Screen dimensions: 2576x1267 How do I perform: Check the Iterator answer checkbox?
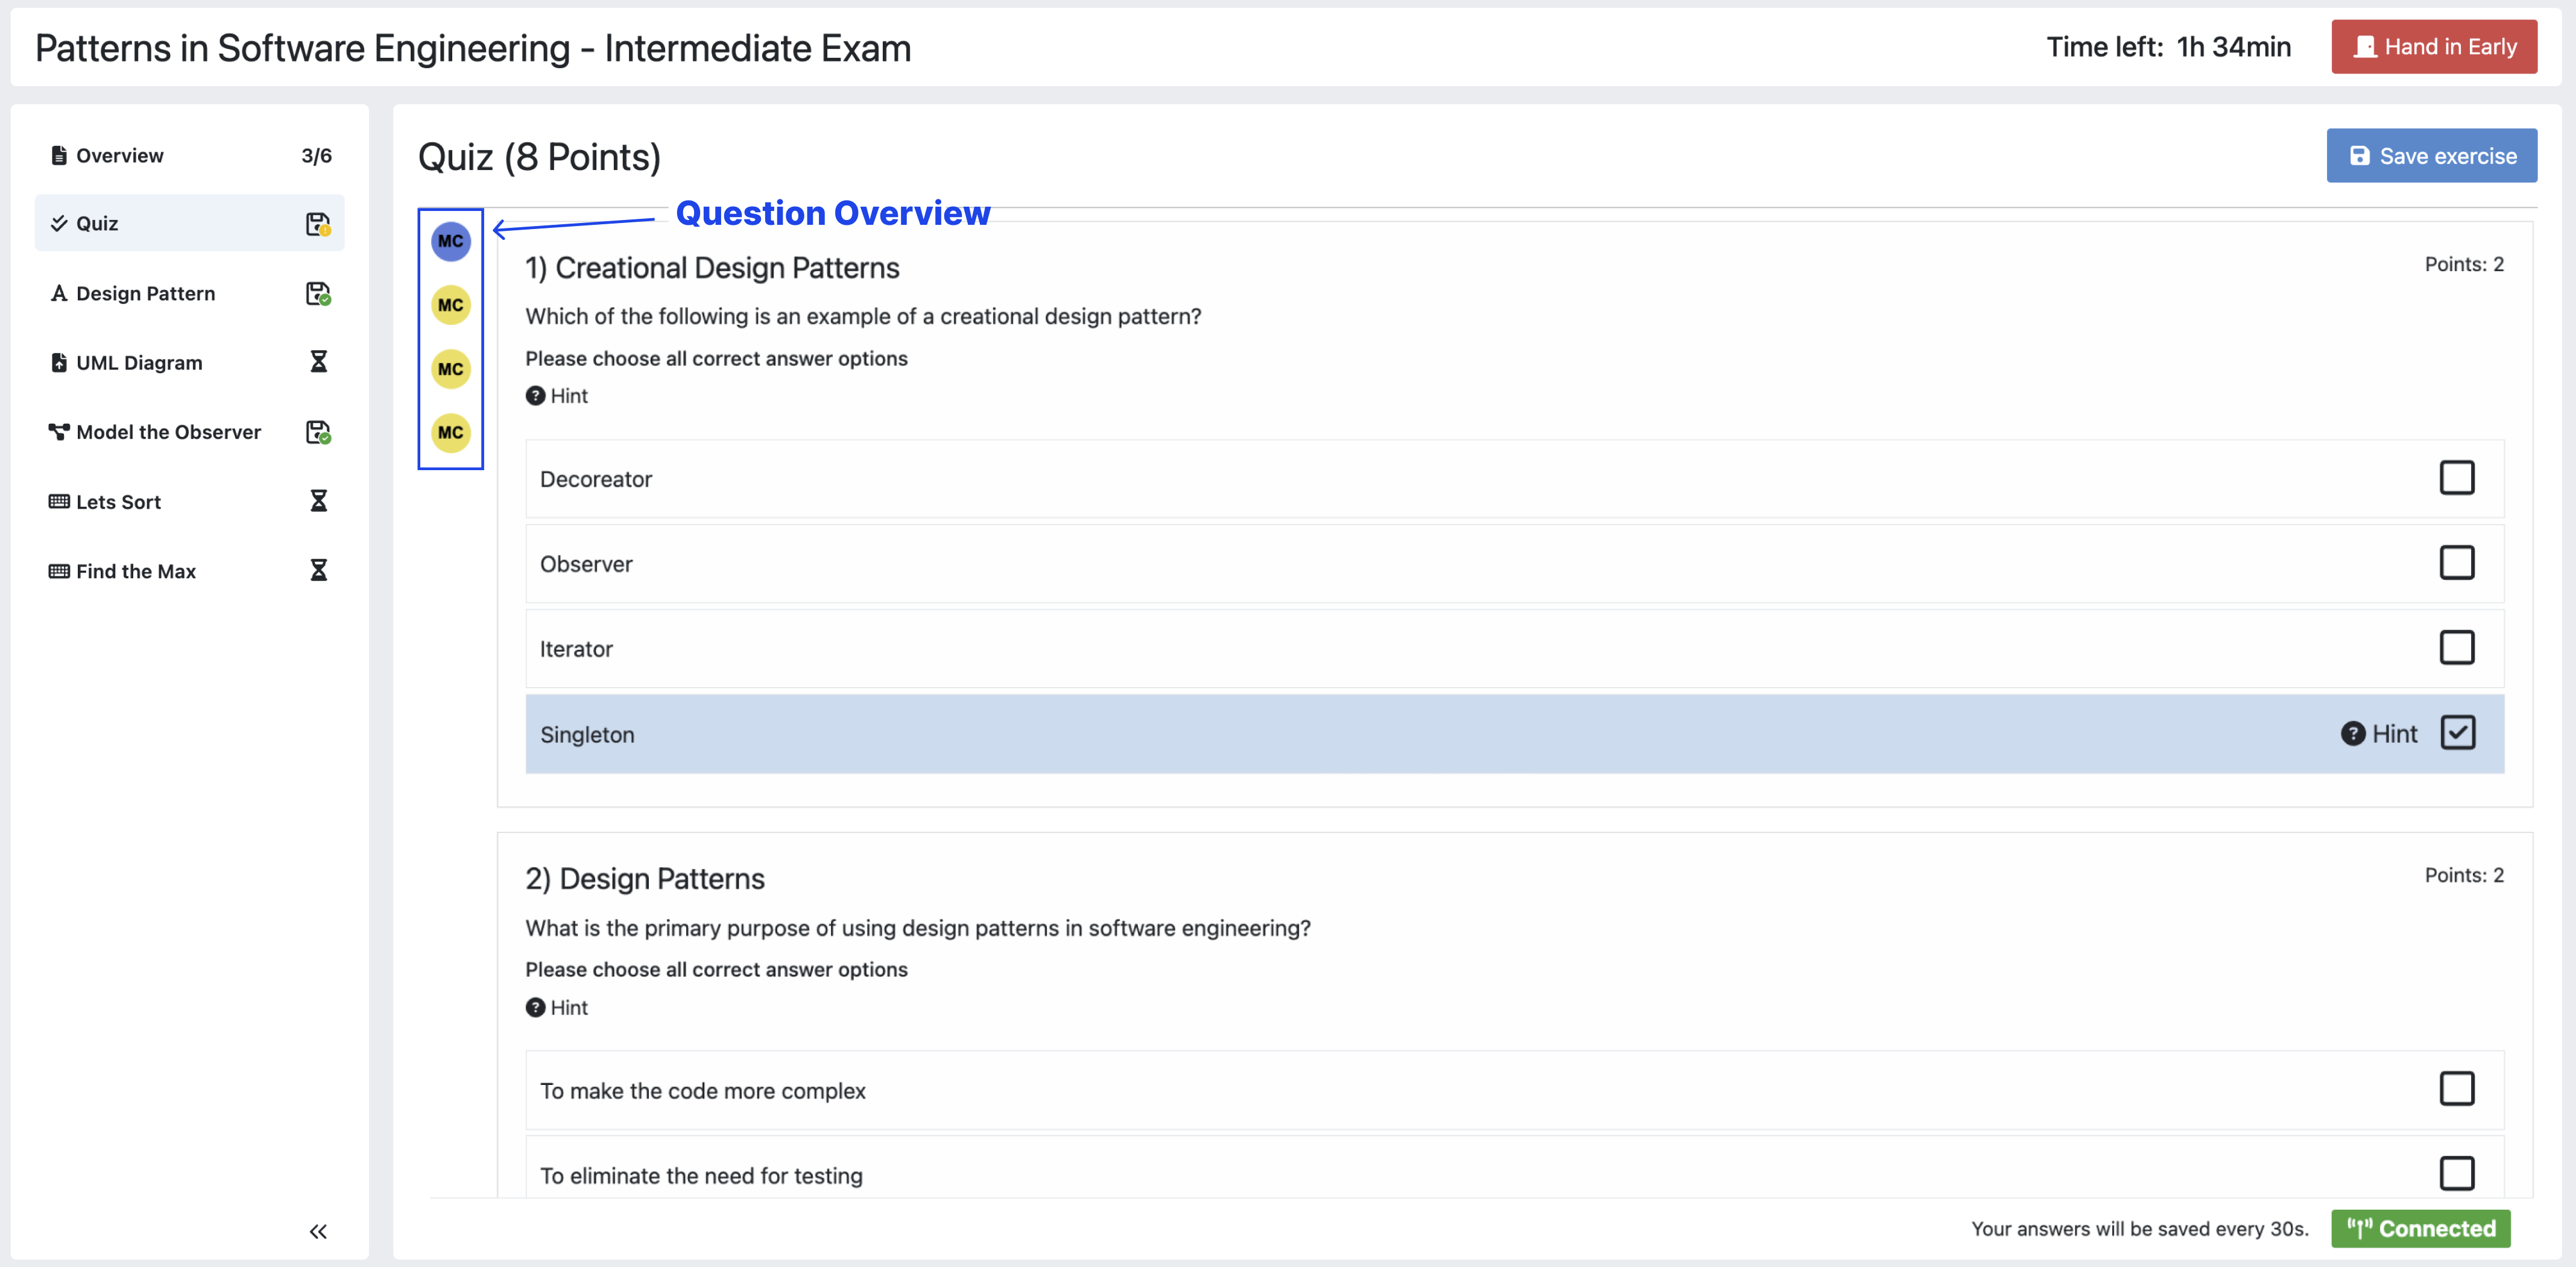2458,647
